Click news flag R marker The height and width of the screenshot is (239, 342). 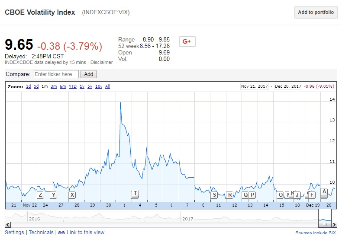pos(230,195)
